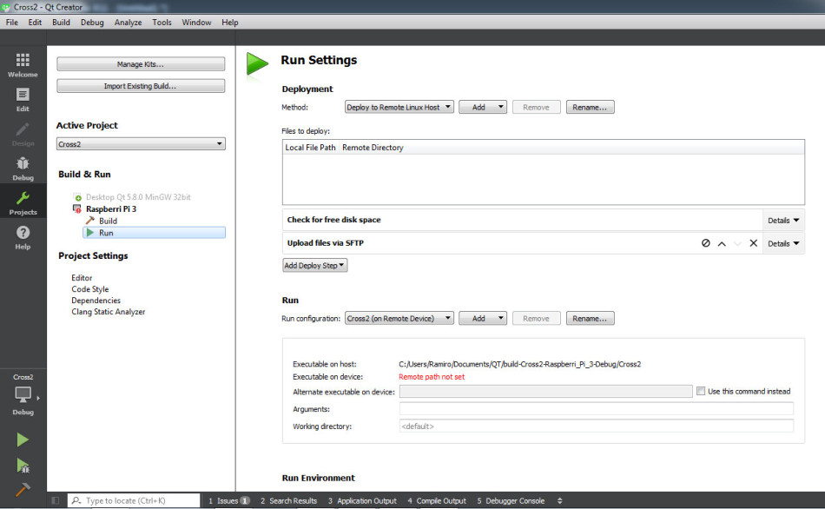Open the Tools menu
Viewport: 825px width, 509px height.
pos(162,22)
